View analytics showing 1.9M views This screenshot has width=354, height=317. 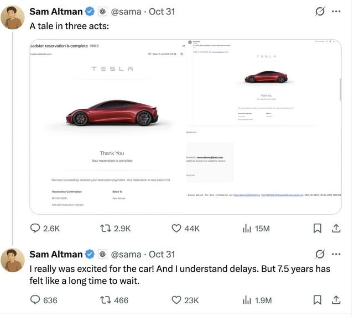tap(247, 300)
